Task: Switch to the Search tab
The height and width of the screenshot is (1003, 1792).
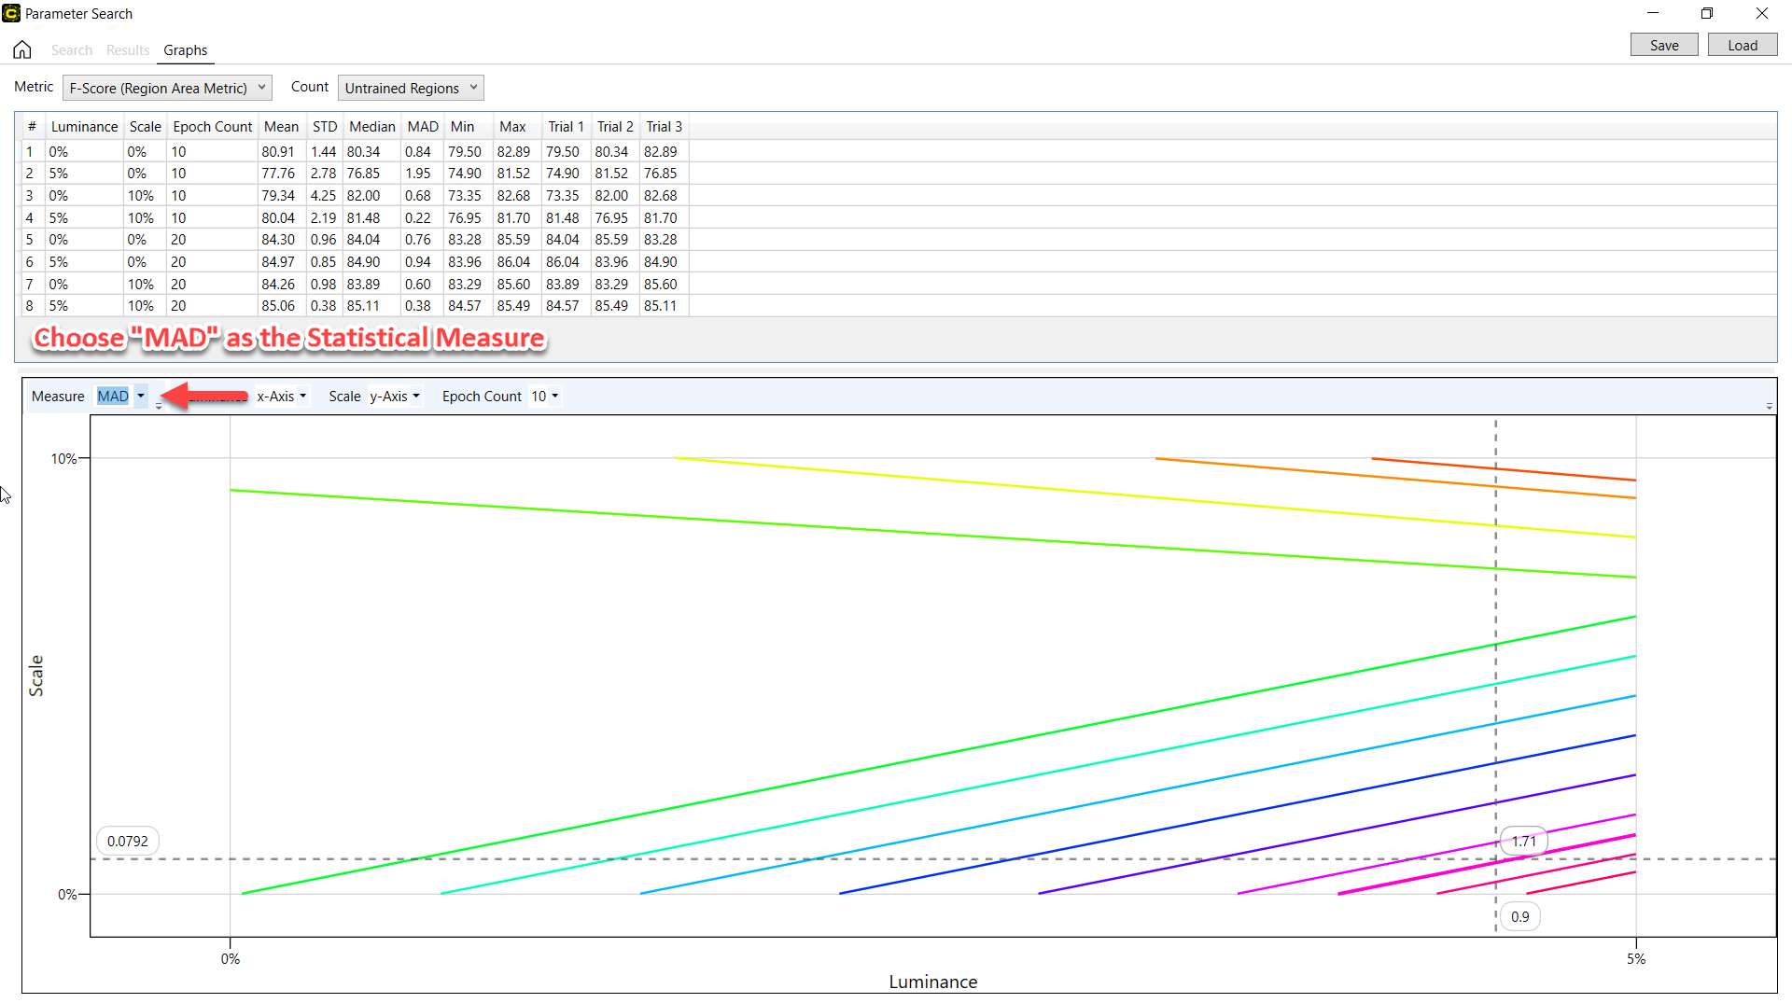Action: click(x=72, y=50)
